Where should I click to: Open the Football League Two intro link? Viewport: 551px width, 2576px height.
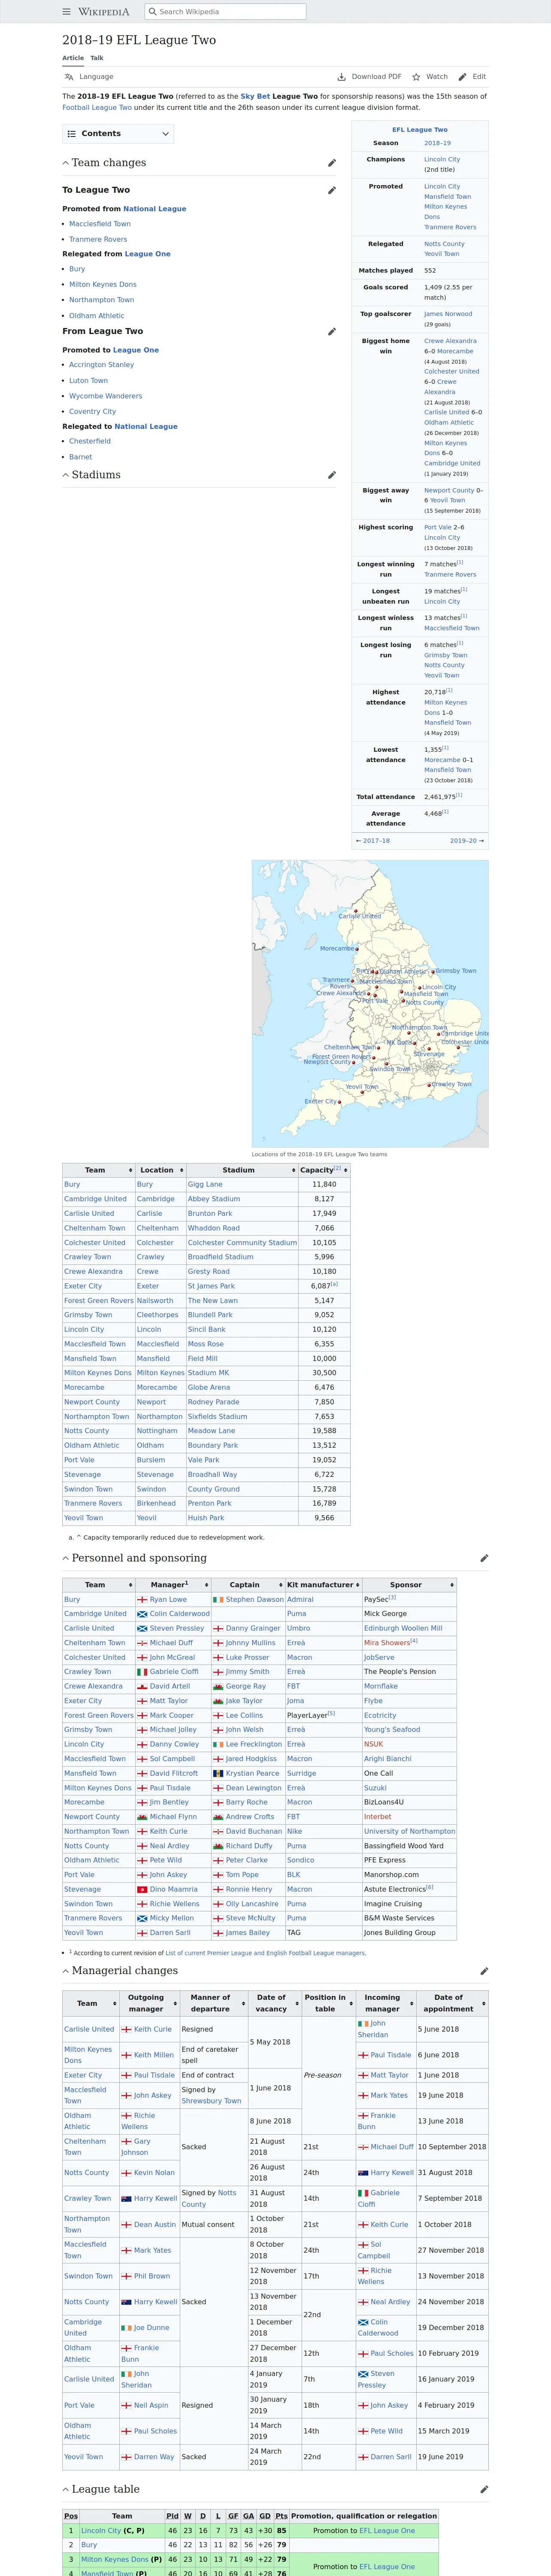pos(97,108)
